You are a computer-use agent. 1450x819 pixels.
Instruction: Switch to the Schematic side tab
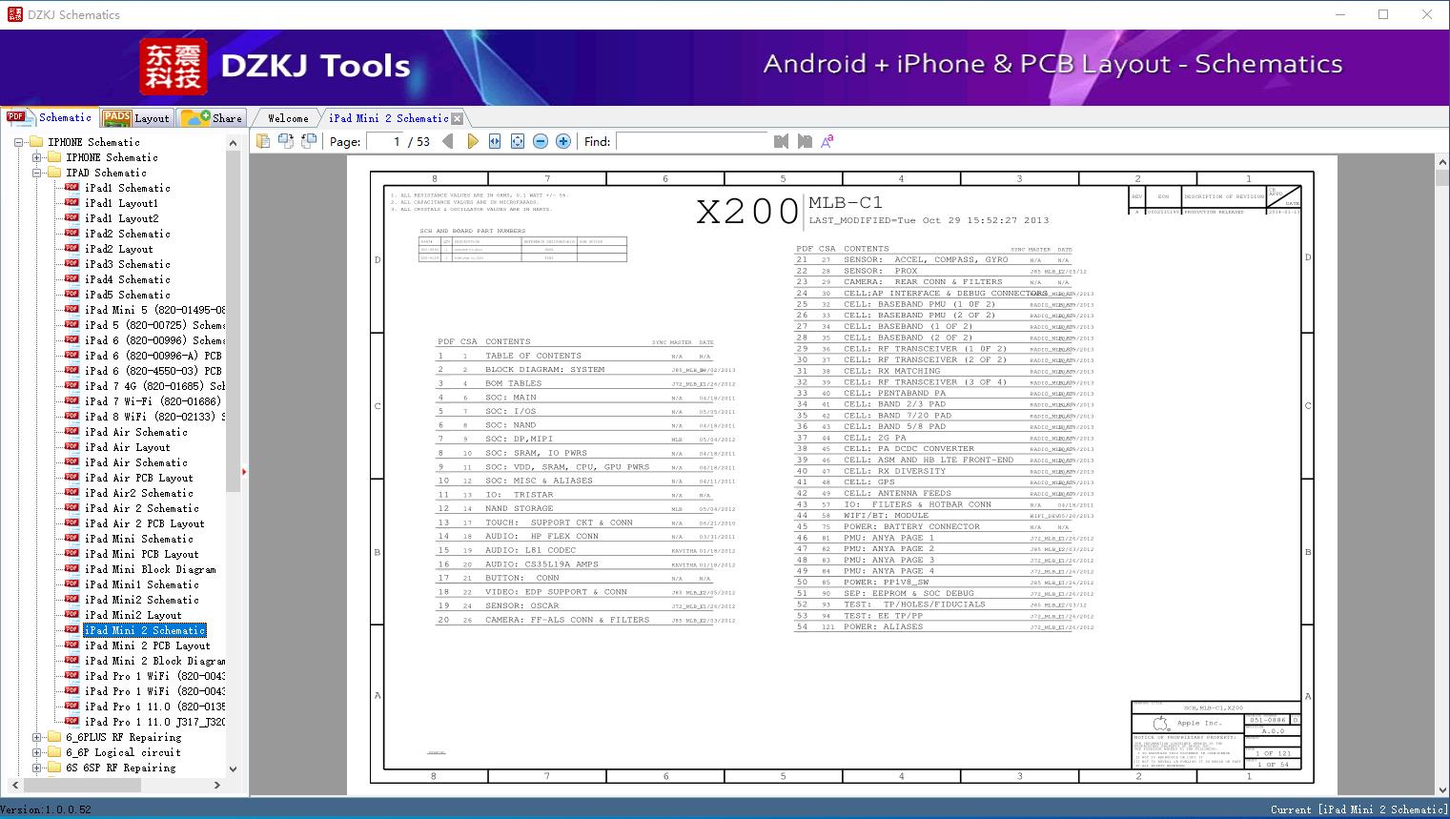tap(50, 117)
